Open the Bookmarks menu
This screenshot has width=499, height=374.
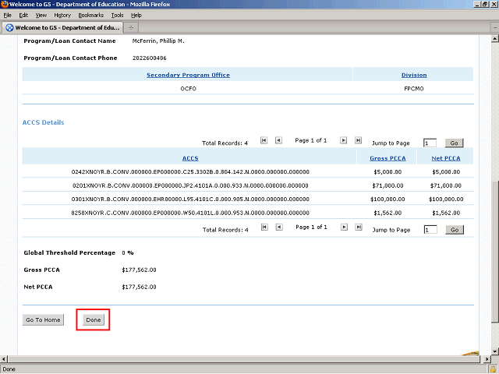coord(90,15)
